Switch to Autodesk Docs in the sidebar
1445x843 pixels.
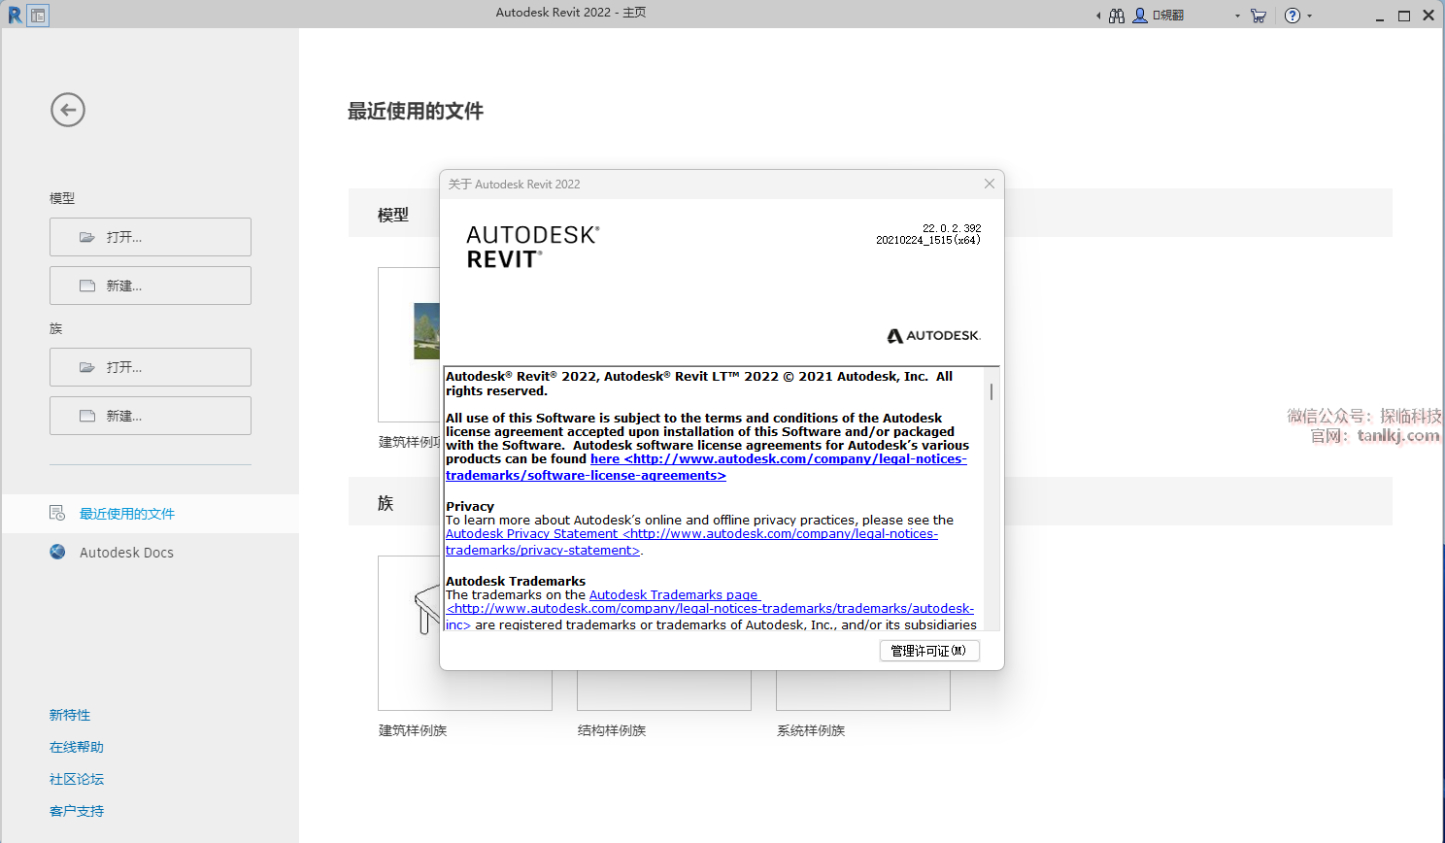151,553
